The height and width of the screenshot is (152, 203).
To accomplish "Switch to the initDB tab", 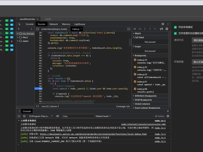I will 48,19.
